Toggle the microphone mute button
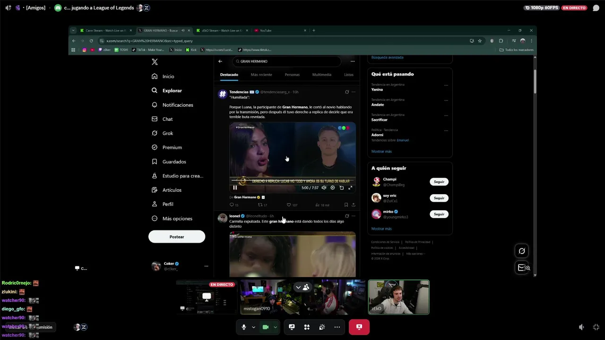This screenshot has width=605, height=340. coord(244,327)
